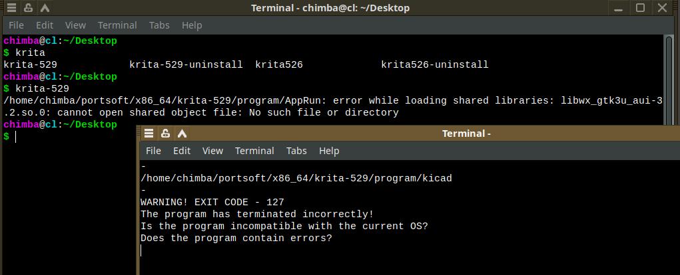The width and height of the screenshot is (680, 275).
Task: Open Help menu in the front terminal
Action: pos(329,151)
